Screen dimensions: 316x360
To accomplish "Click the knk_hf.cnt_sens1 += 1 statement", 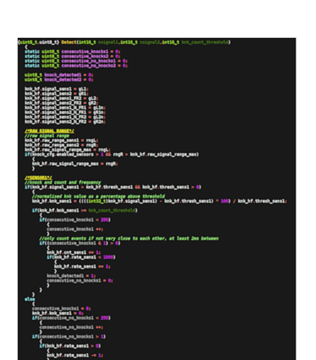I will pos(74,253).
